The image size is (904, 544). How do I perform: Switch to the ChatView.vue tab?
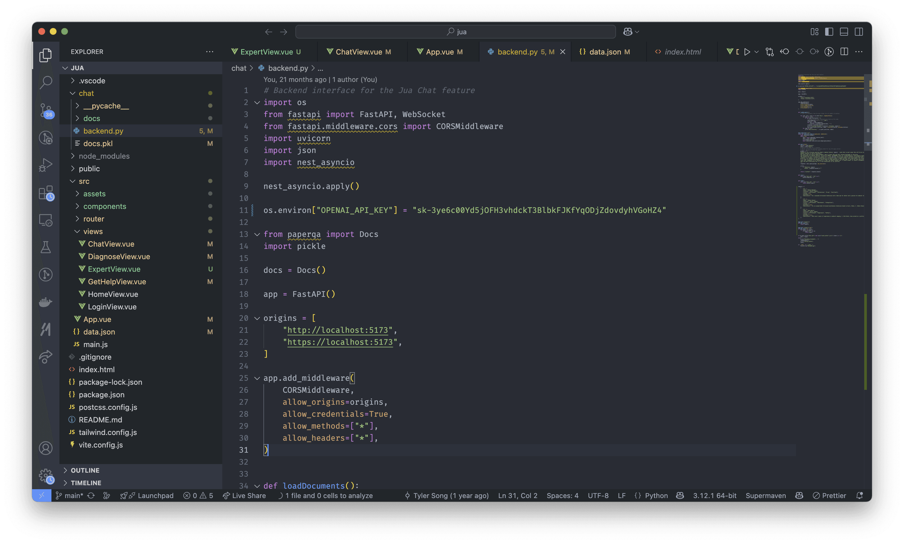(359, 52)
